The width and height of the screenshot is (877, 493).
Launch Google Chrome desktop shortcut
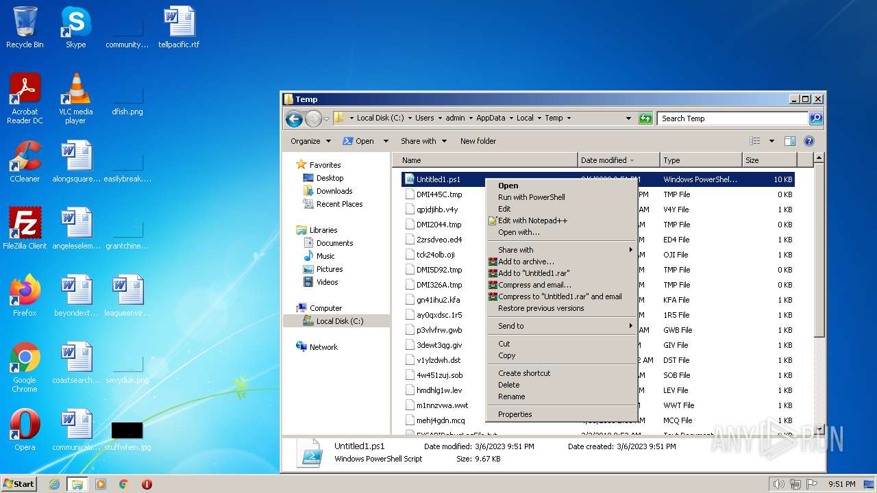click(25, 367)
